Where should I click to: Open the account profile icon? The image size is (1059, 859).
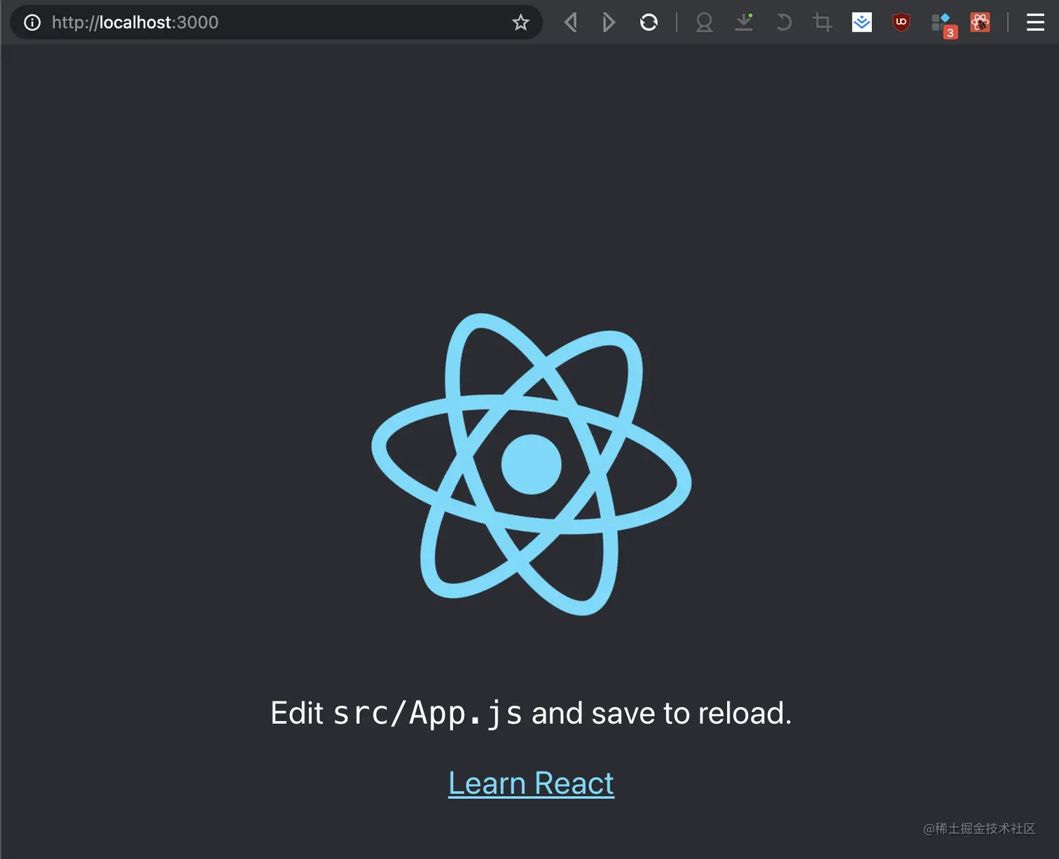pyautogui.click(x=704, y=22)
